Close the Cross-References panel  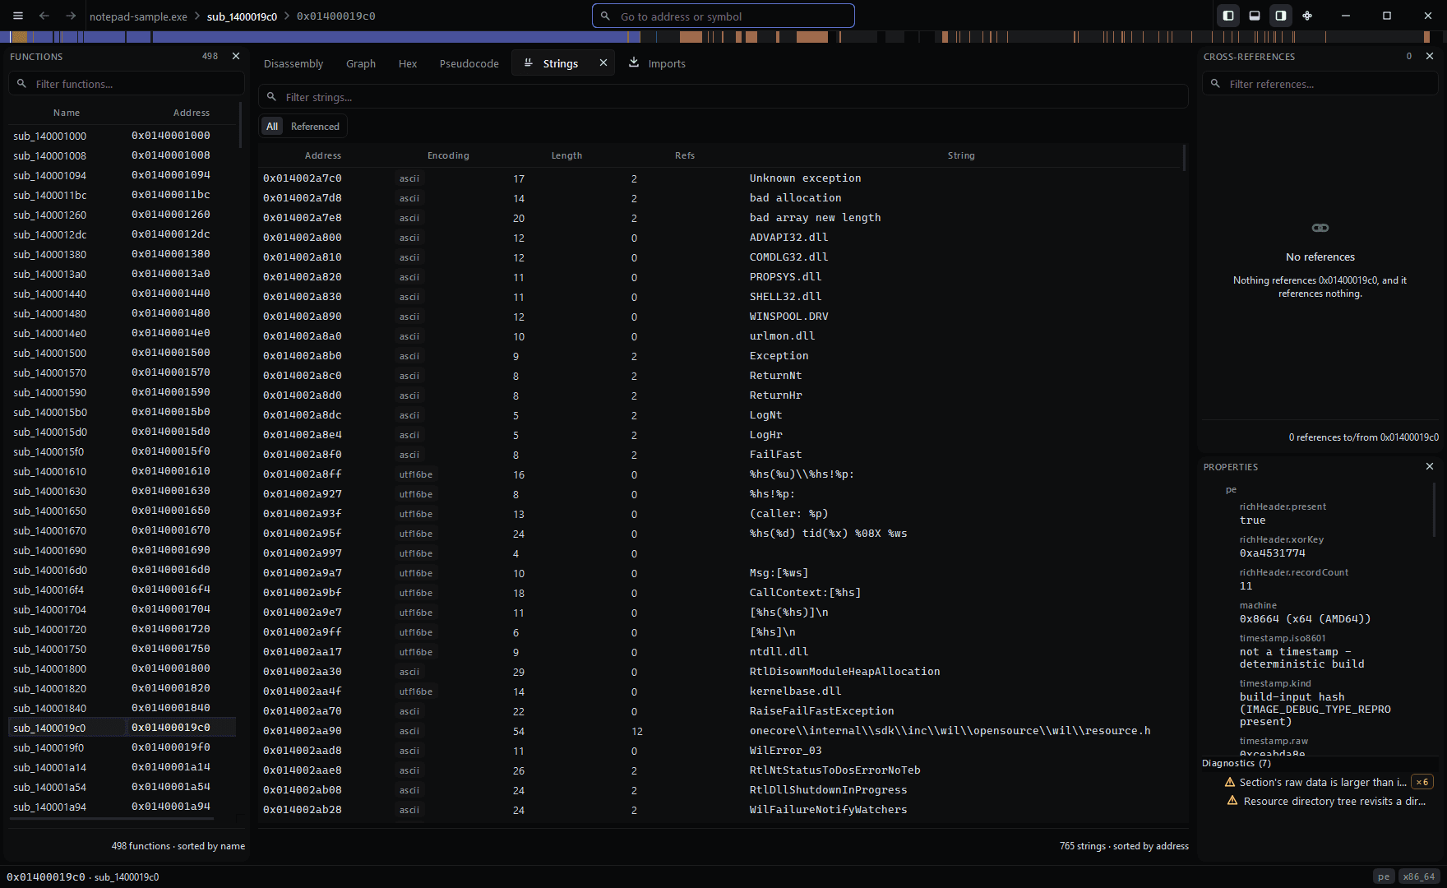tap(1430, 56)
